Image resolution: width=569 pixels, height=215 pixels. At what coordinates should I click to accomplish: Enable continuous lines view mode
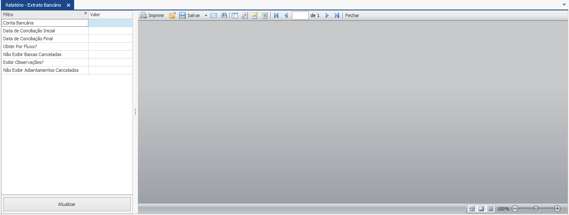(490, 209)
